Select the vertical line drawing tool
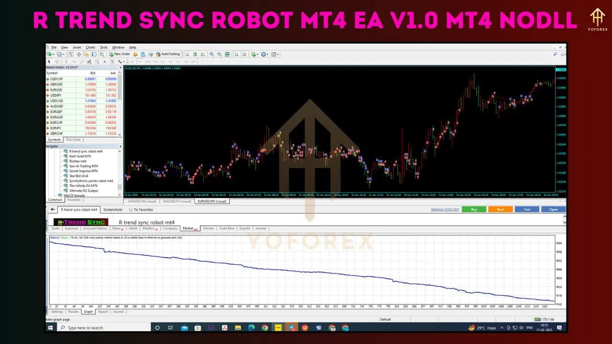 (66, 62)
